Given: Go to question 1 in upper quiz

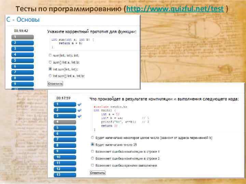Looking at the screenshot, I should (x=23, y=37).
